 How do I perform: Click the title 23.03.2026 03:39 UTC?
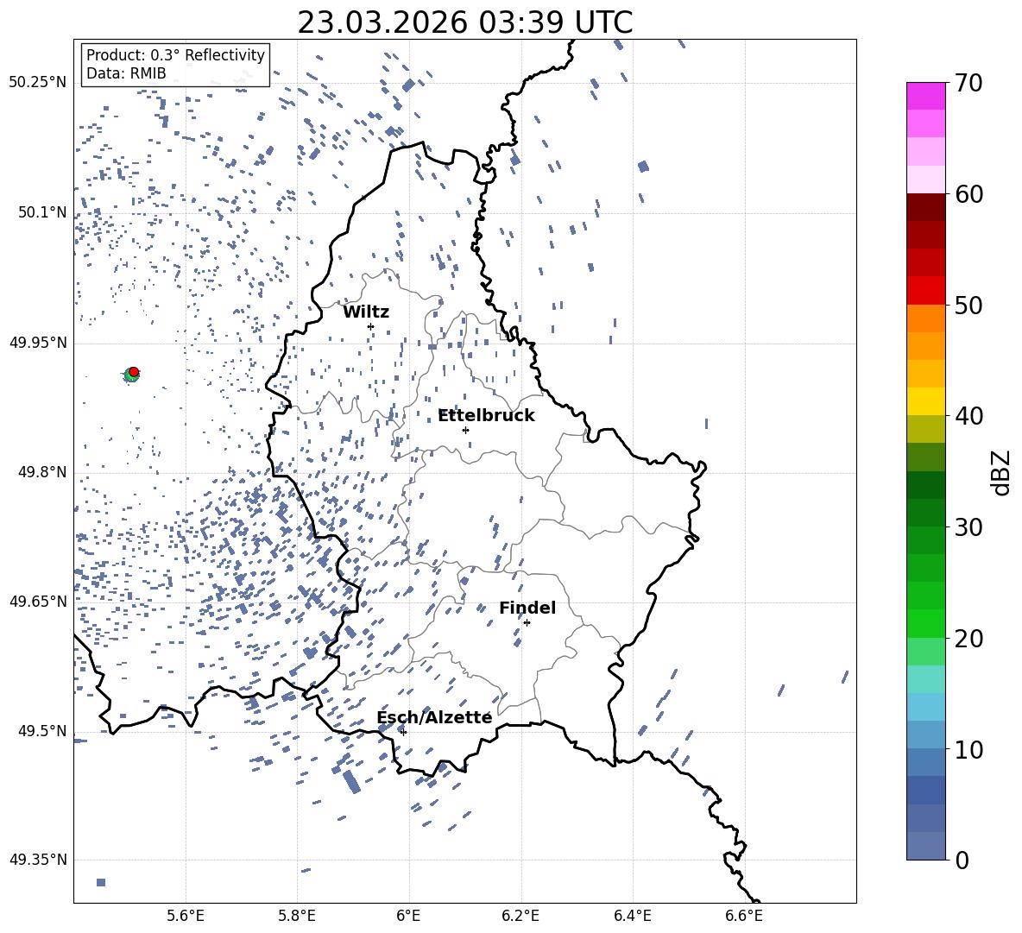(x=464, y=22)
